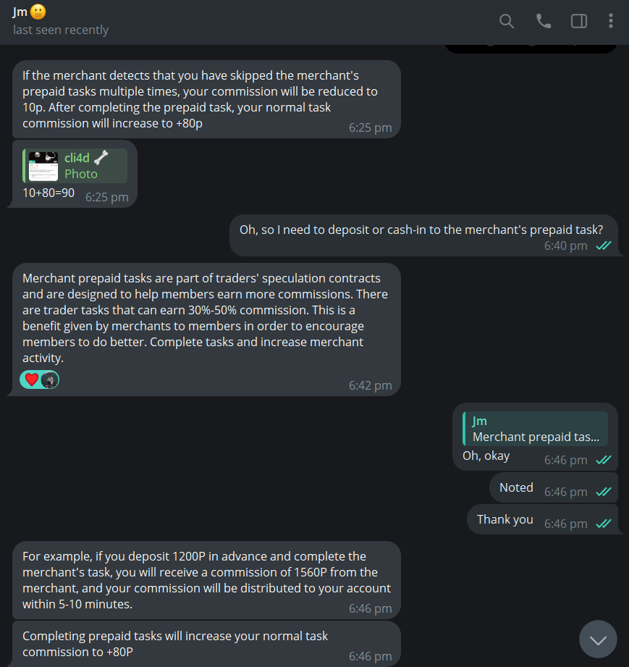Select the 'For example, if you deposit 1200P' message
This screenshot has width=629, height=667.
206,580
